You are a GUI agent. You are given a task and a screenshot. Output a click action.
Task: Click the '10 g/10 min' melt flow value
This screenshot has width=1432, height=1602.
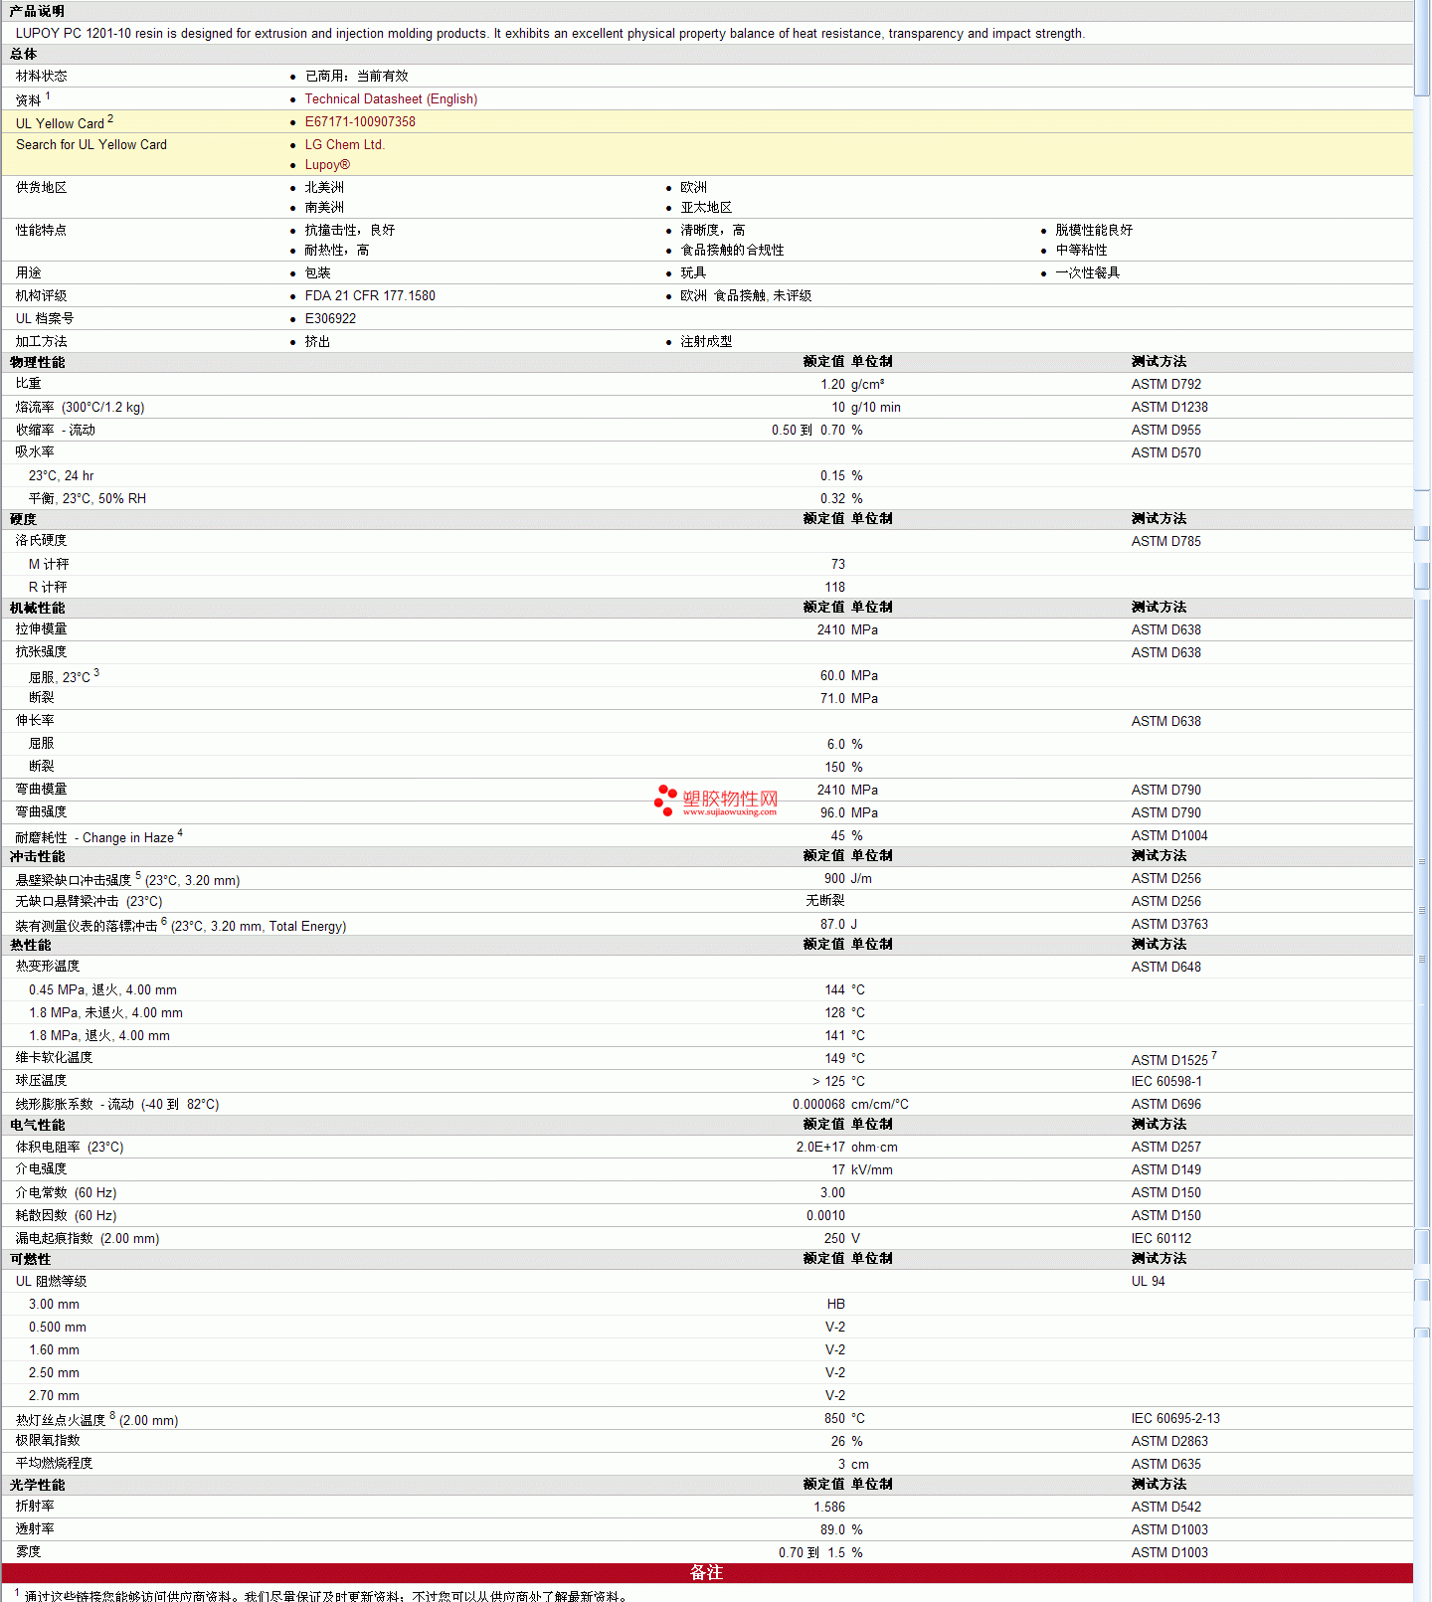tap(866, 408)
